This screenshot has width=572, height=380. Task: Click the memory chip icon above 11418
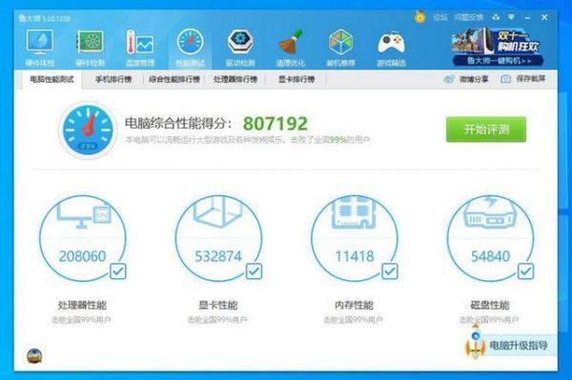pyautogui.click(x=354, y=212)
